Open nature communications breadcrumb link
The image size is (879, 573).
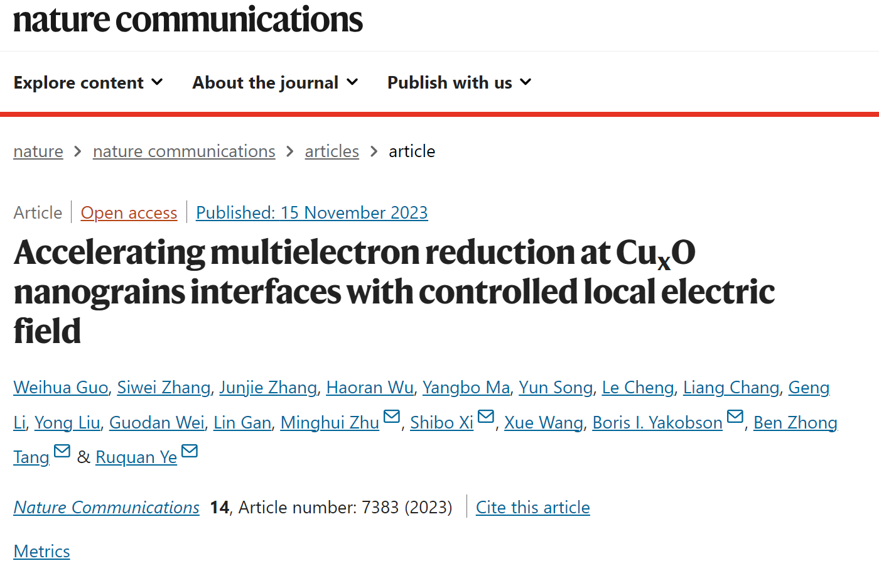click(184, 151)
